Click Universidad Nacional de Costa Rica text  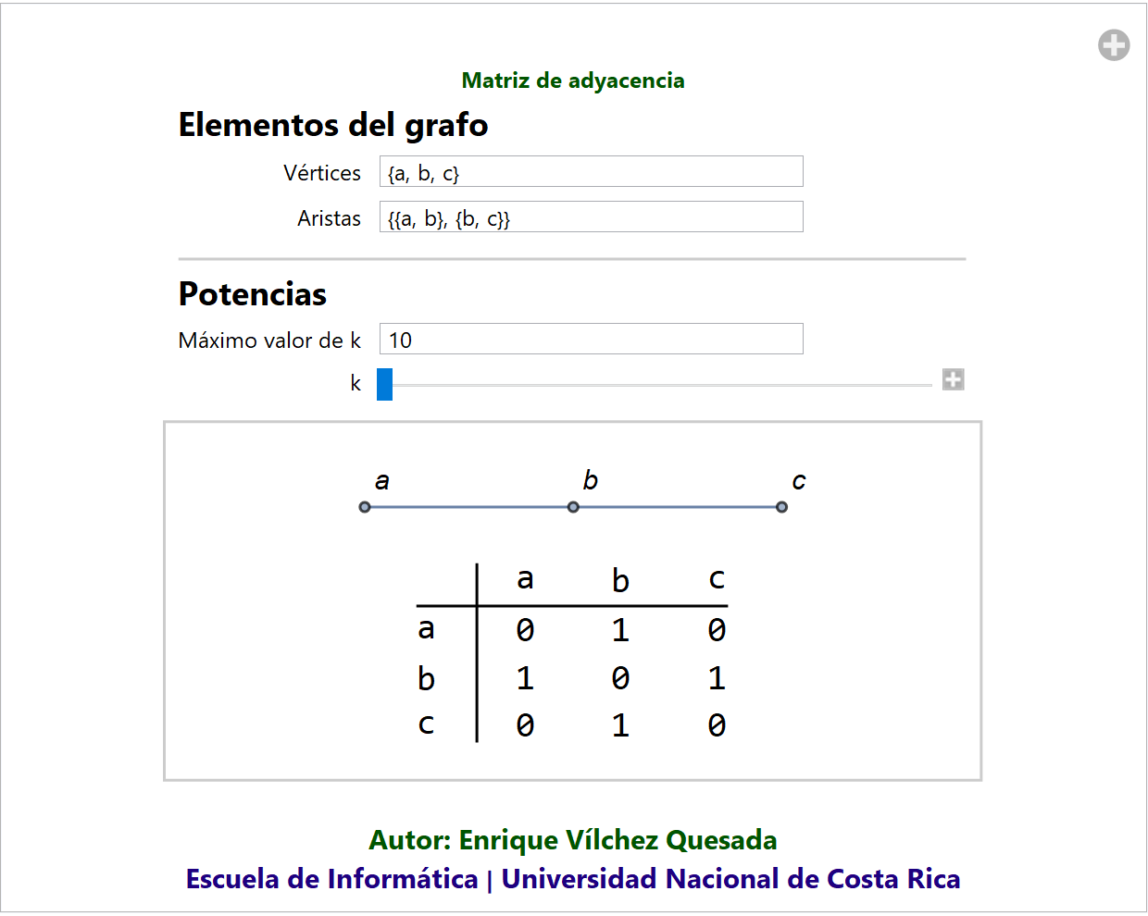click(x=730, y=879)
